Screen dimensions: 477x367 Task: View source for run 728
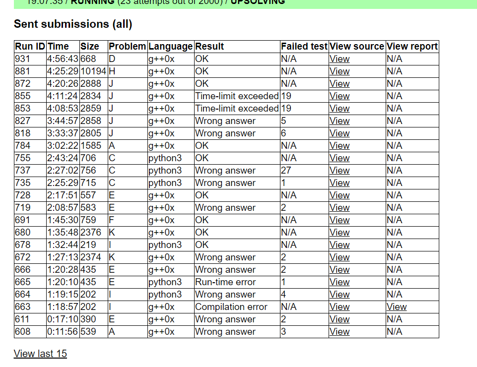click(340, 195)
